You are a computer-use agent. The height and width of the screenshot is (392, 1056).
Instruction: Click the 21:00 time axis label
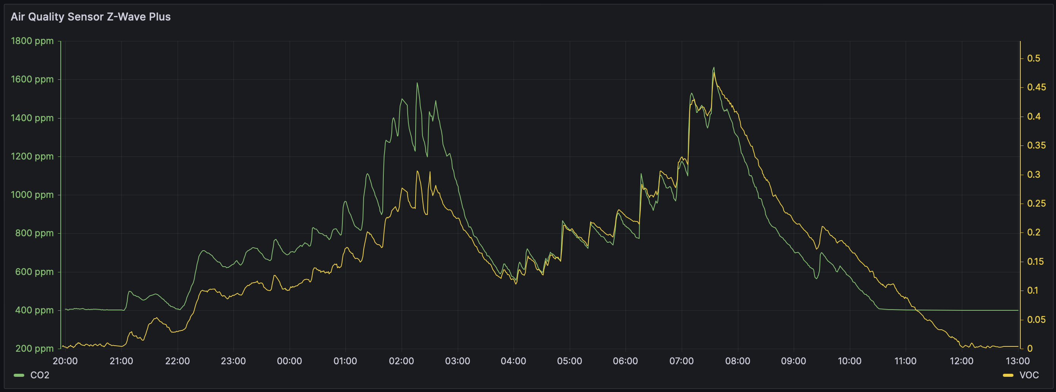[121, 361]
